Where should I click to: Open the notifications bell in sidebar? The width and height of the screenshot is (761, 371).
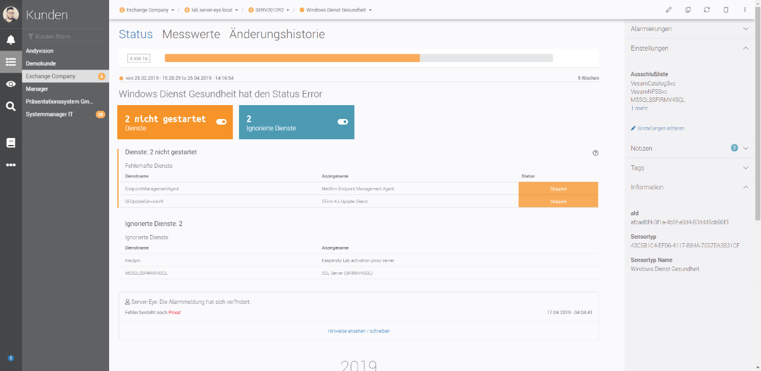(11, 40)
